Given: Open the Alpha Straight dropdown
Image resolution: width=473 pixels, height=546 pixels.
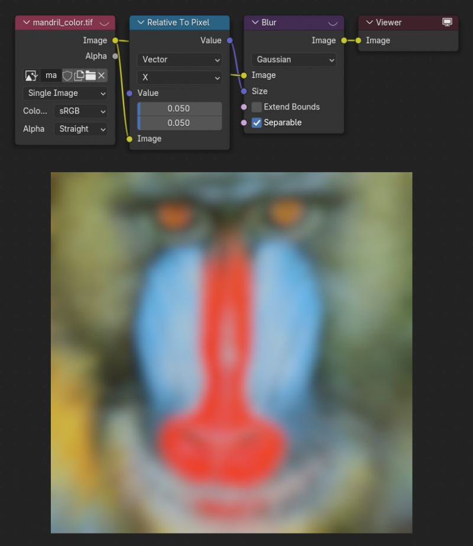Looking at the screenshot, I should tap(80, 129).
